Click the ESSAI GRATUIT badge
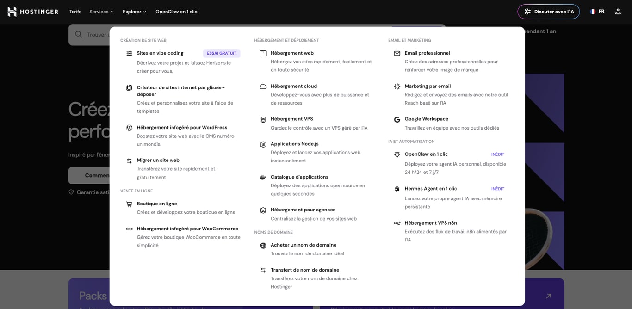The image size is (632, 309). [222, 53]
